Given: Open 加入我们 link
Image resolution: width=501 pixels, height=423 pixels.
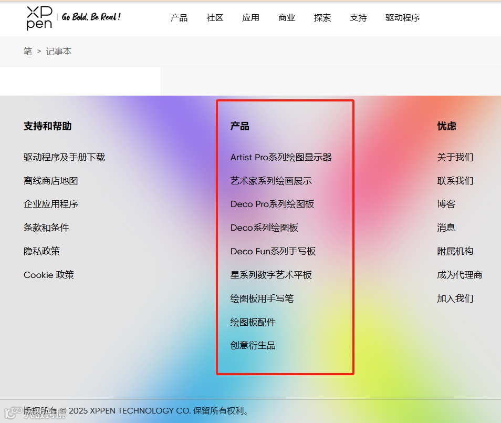Looking at the screenshot, I should 455,298.
